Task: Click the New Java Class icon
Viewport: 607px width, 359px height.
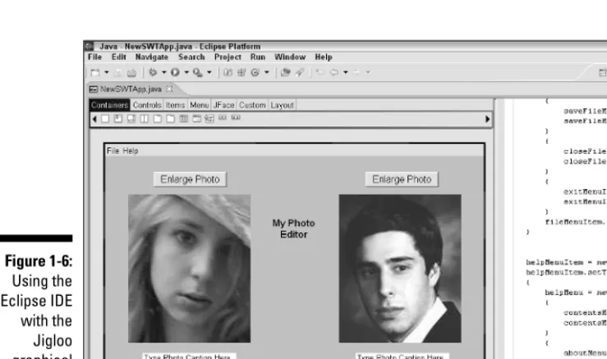Action: [255, 72]
